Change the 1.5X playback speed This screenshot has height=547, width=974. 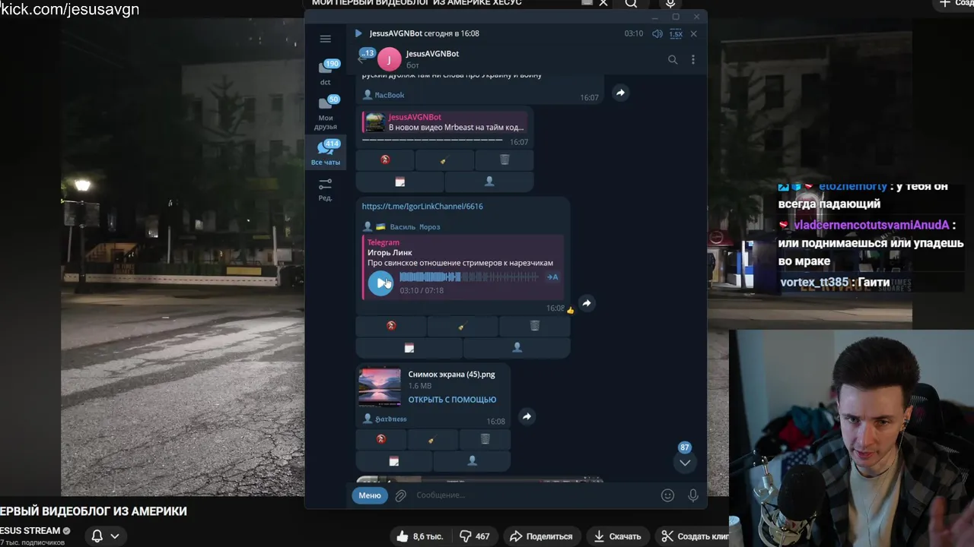(676, 34)
